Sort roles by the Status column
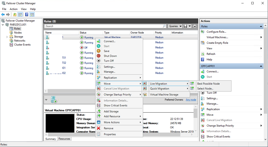This screenshot has width=268, height=147. pos(91,33)
